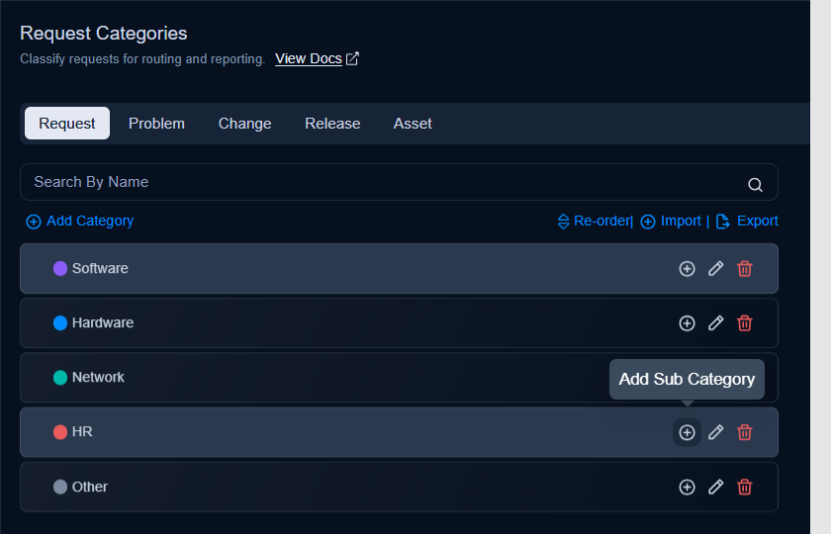The width and height of the screenshot is (831, 534).
Task: Delete the Hardware category
Action: [745, 323]
